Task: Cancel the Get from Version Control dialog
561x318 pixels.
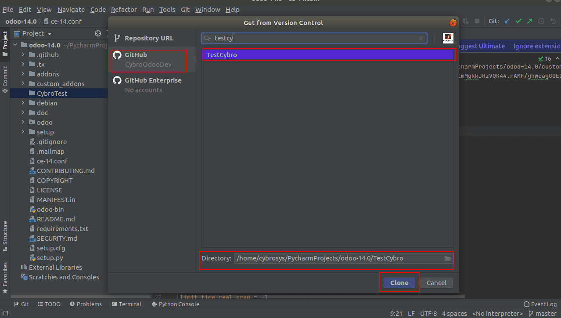Action: click(436, 283)
